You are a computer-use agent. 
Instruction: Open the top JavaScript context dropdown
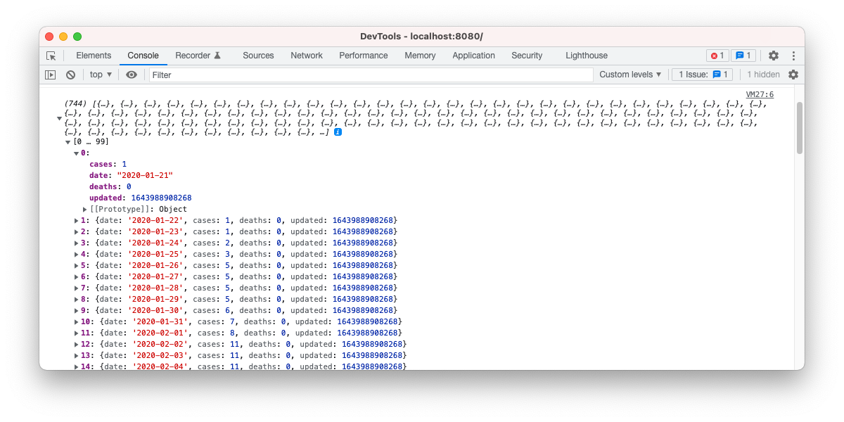tap(101, 75)
